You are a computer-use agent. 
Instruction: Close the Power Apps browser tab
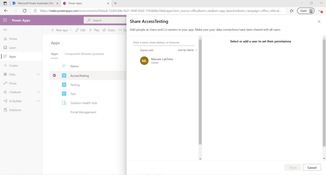pyautogui.click(x=108, y=3)
